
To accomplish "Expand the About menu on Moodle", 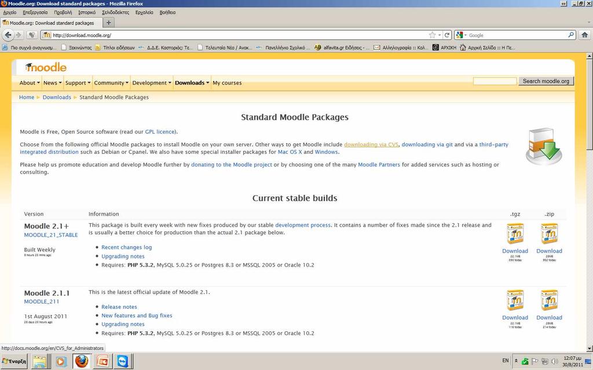I will point(30,83).
